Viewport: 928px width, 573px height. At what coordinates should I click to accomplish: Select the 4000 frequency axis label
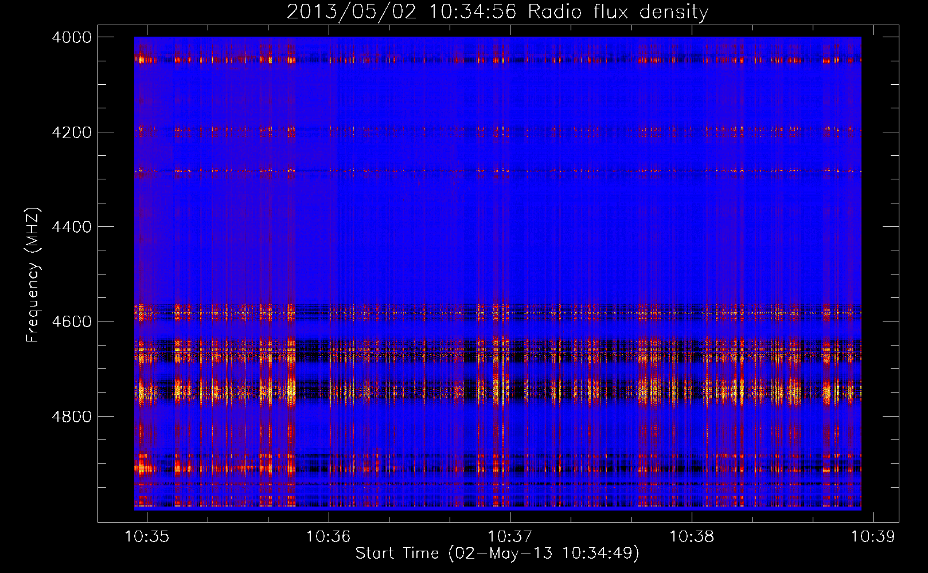tap(72, 37)
